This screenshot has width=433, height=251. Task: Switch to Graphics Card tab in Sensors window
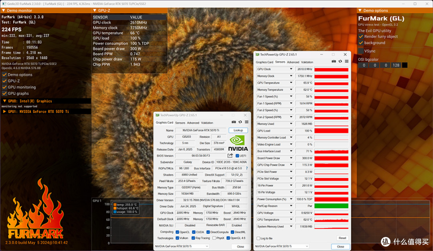point(264,62)
